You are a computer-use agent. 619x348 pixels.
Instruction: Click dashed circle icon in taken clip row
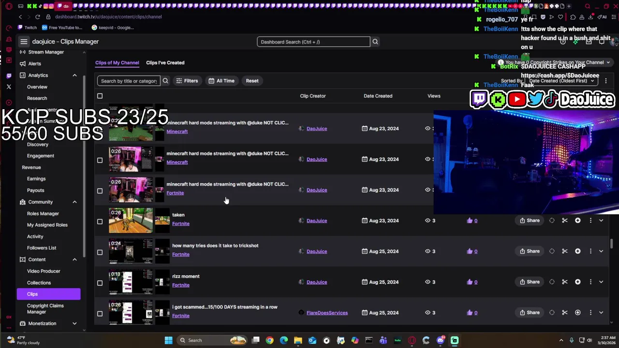[x=552, y=220]
